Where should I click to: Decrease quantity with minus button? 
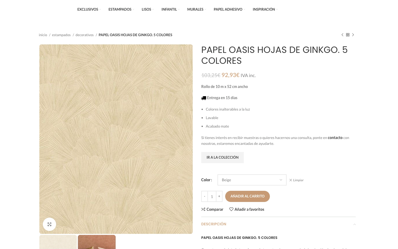point(204,196)
